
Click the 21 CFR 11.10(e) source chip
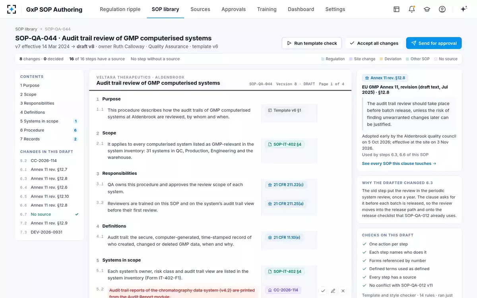(284, 238)
